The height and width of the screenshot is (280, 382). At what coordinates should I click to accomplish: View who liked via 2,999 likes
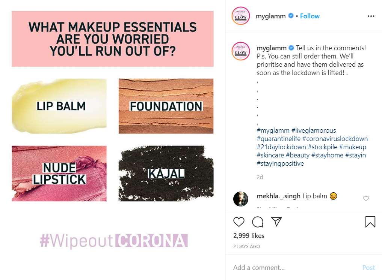click(x=249, y=236)
